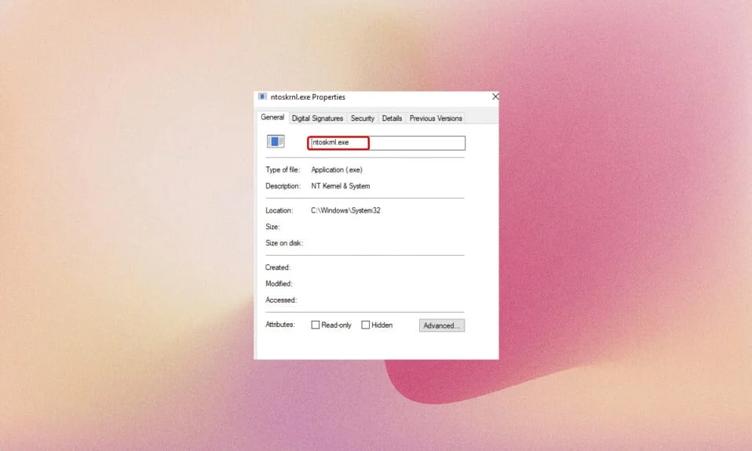The image size is (752, 451).
Task: Switch to the General tab
Action: point(272,118)
